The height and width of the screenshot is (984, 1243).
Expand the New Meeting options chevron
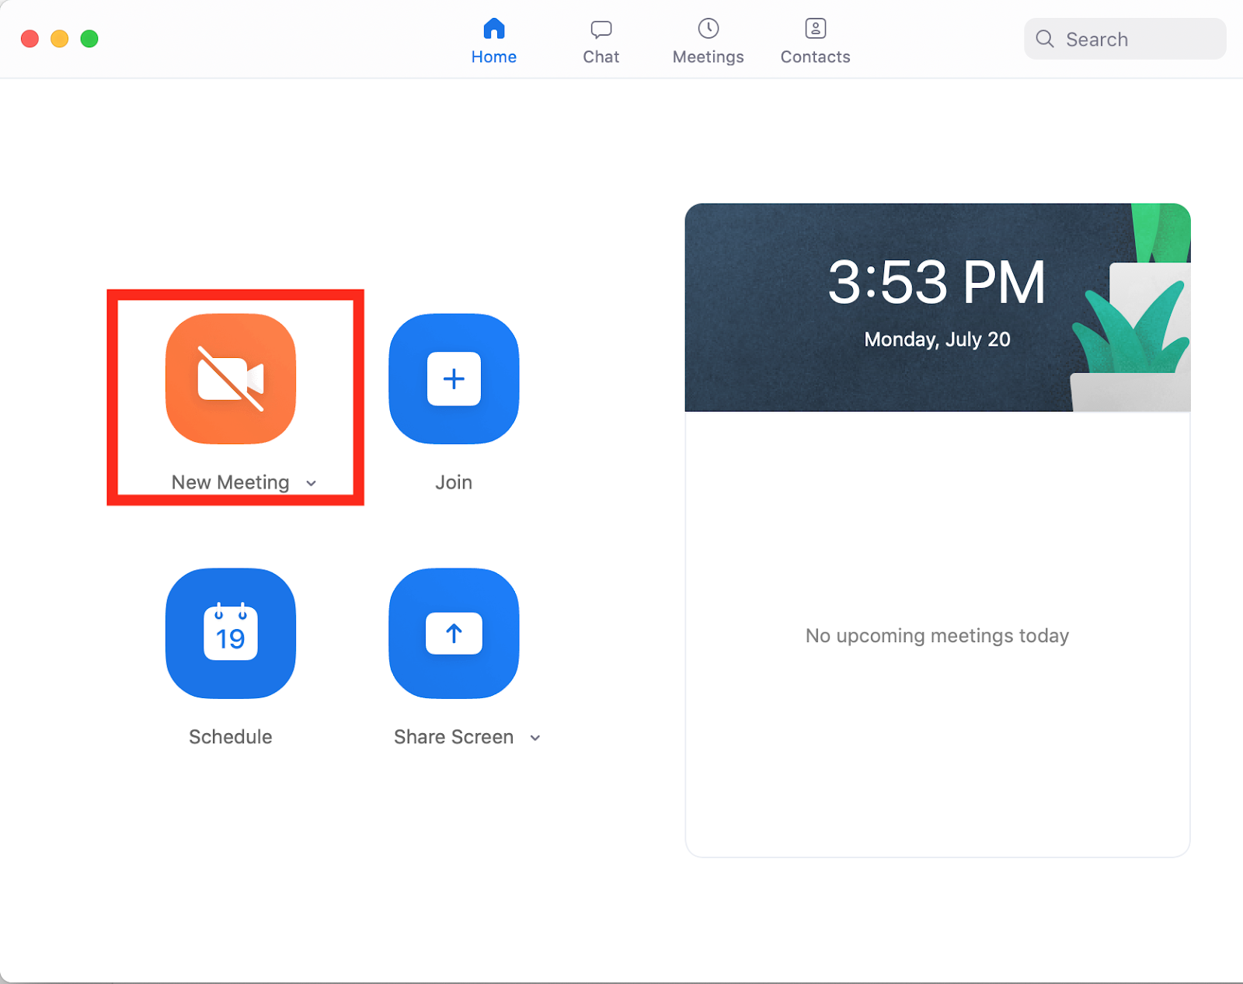312,483
